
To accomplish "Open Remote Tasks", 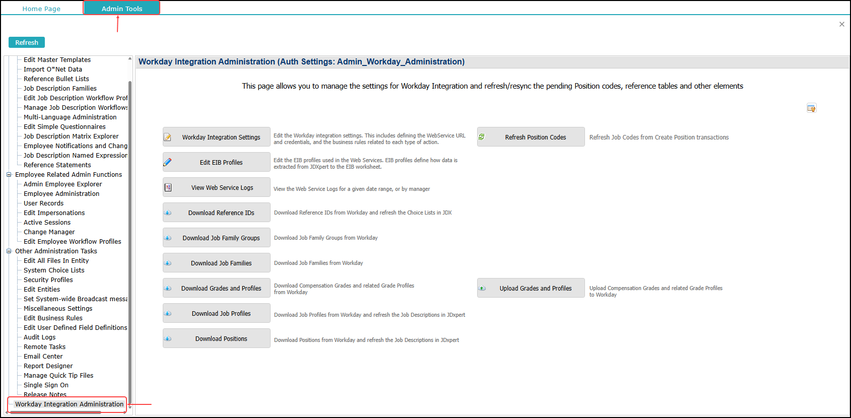I will pos(44,347).
